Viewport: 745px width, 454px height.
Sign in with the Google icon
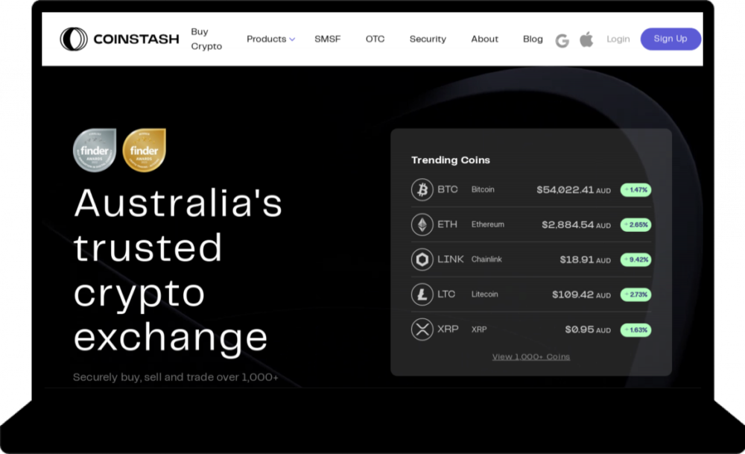point(562,41)
